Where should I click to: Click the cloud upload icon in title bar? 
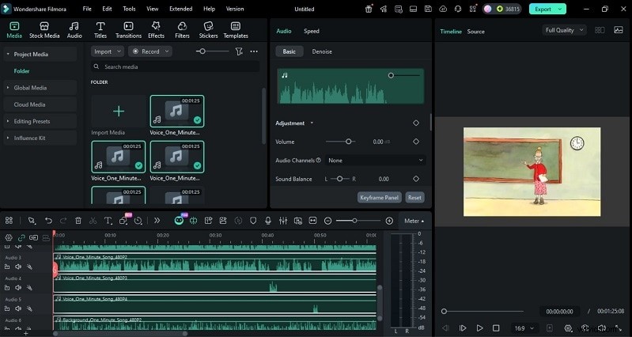[443, 9]
